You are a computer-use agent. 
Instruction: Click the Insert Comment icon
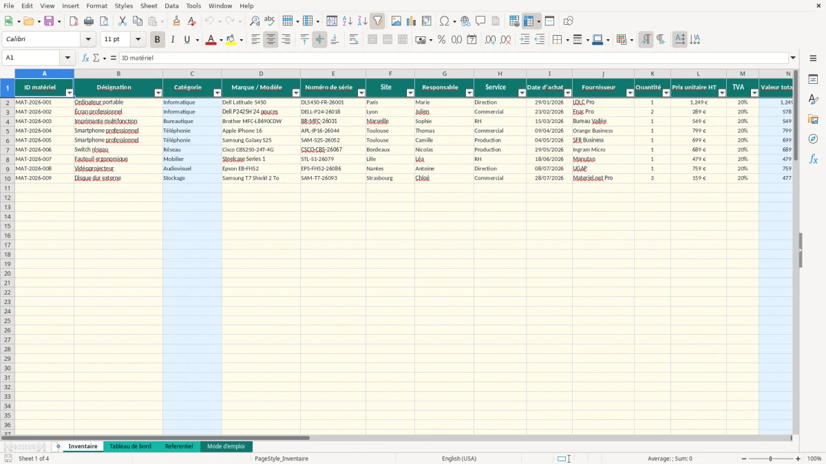click(x=480, y=21)
